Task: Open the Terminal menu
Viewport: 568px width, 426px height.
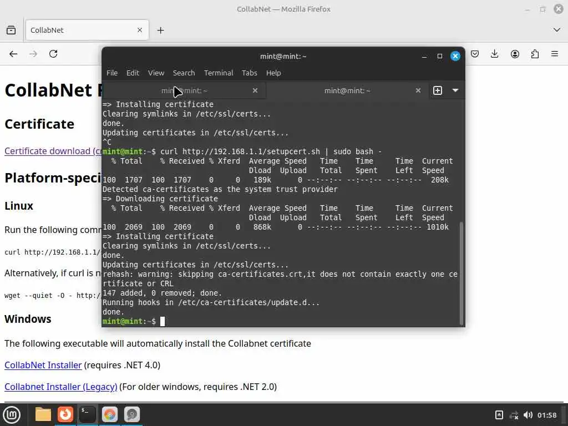Action: [x=219, y=73]
